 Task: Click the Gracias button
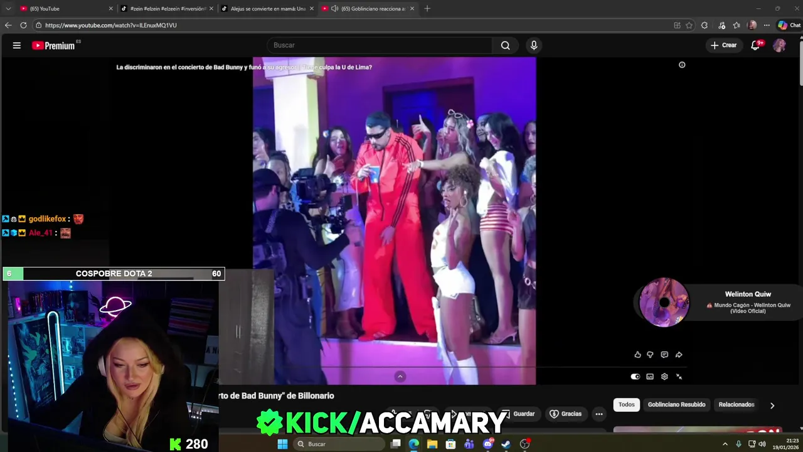(566, 414)
